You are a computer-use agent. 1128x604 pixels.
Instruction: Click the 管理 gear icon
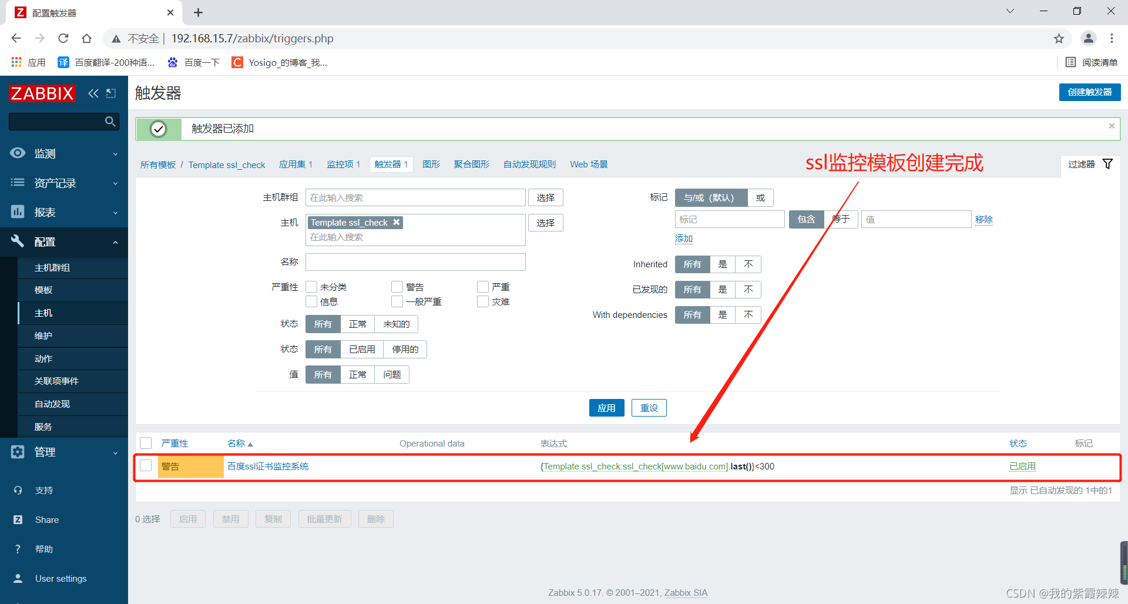click(18, 452)
